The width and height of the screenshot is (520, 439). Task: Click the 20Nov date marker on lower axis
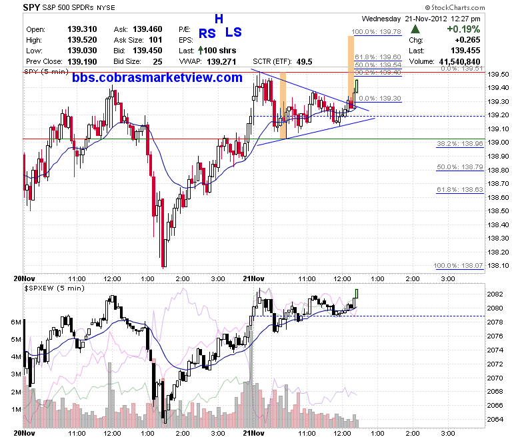point(24,433)
